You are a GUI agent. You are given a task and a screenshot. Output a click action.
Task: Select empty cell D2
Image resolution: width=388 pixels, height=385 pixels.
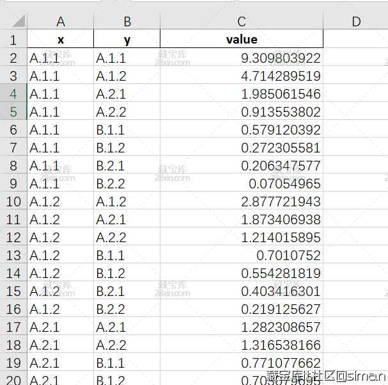click(355, 58)
